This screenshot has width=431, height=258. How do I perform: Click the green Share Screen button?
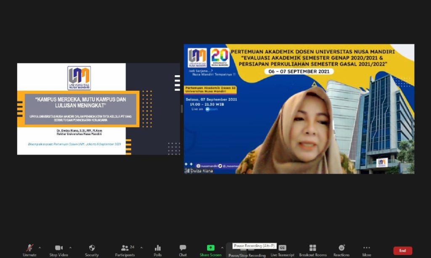[x=210, y=250]
